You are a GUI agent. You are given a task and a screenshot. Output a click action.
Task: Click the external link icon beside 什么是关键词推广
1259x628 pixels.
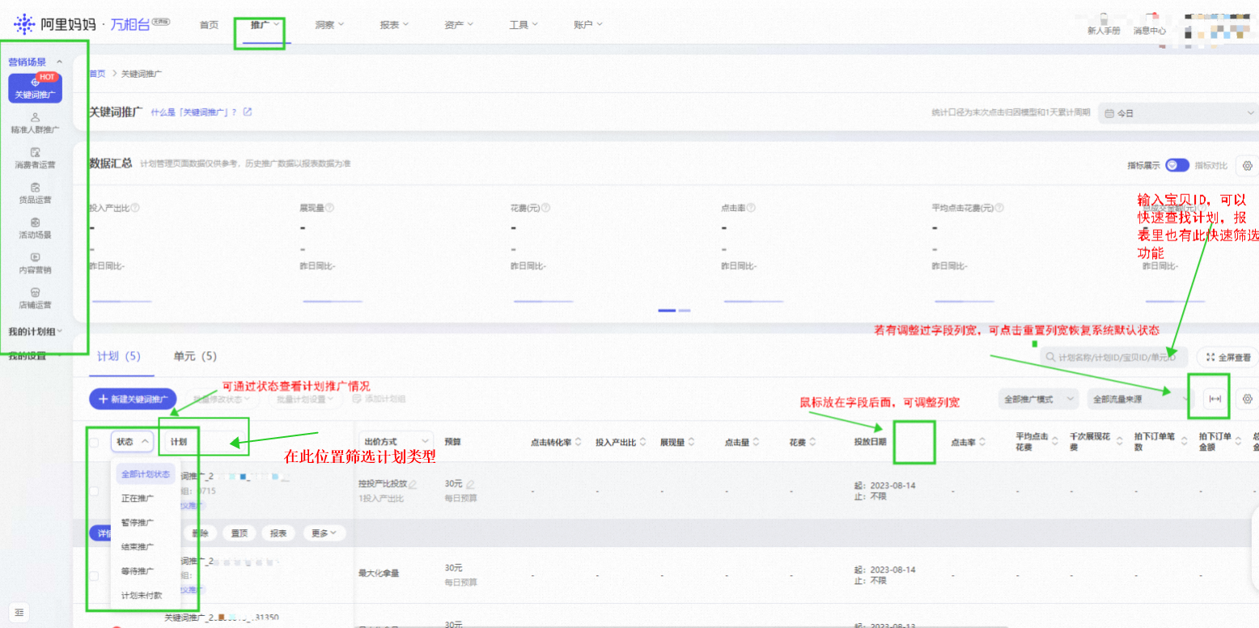[x=248, y=112]
